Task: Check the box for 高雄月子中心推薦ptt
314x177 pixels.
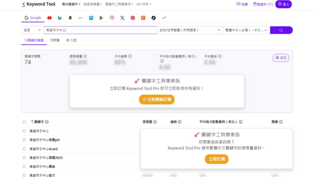Action: pyautogui.click(x=25, y=140)
